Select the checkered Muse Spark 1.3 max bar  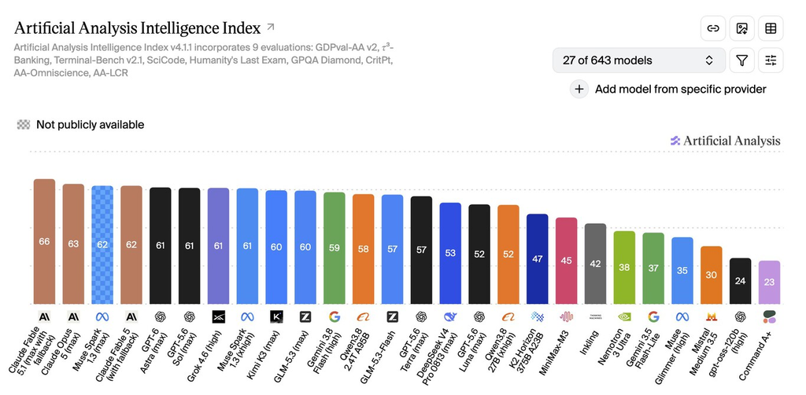102,245
